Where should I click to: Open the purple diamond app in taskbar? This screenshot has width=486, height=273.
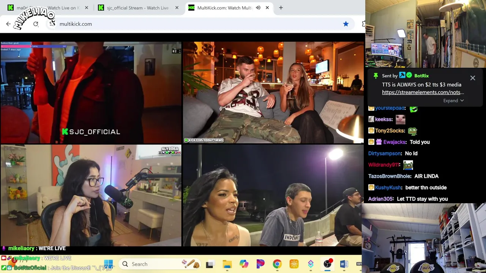click(311, 264)
